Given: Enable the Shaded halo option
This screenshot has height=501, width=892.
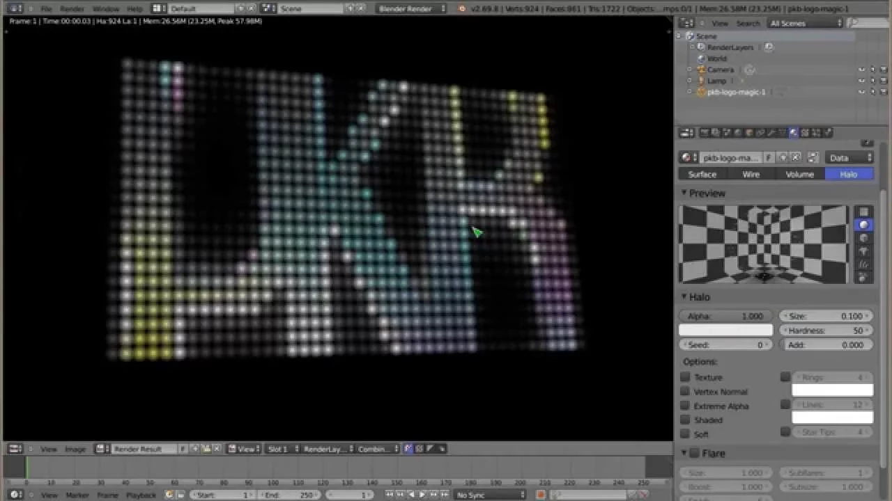Looking at the screenshot, I should pyautogui.click(x=685, y=420).
